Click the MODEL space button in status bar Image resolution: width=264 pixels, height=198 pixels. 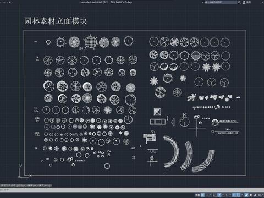coord(197,195)
